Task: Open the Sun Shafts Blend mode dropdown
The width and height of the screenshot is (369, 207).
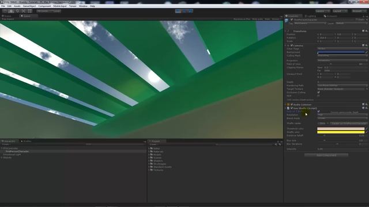Action: 342,118
